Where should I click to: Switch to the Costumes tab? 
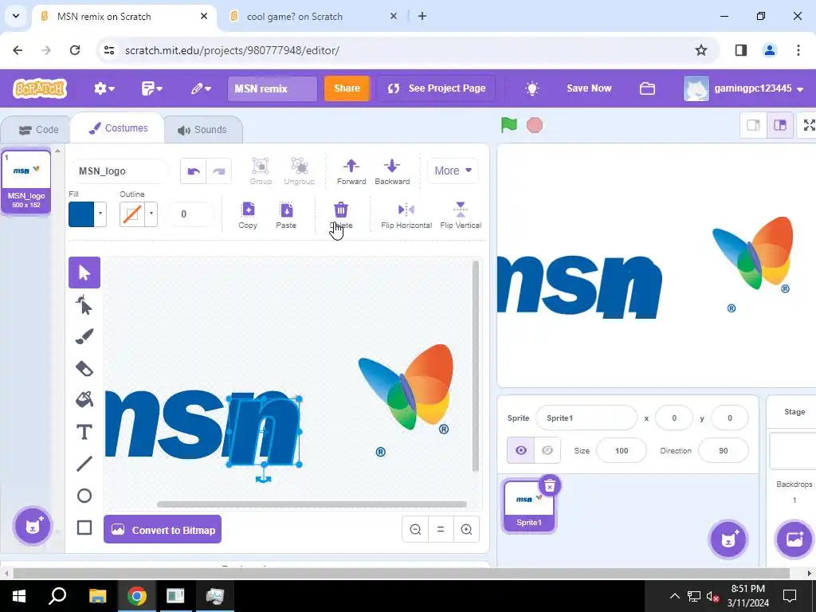118,128
